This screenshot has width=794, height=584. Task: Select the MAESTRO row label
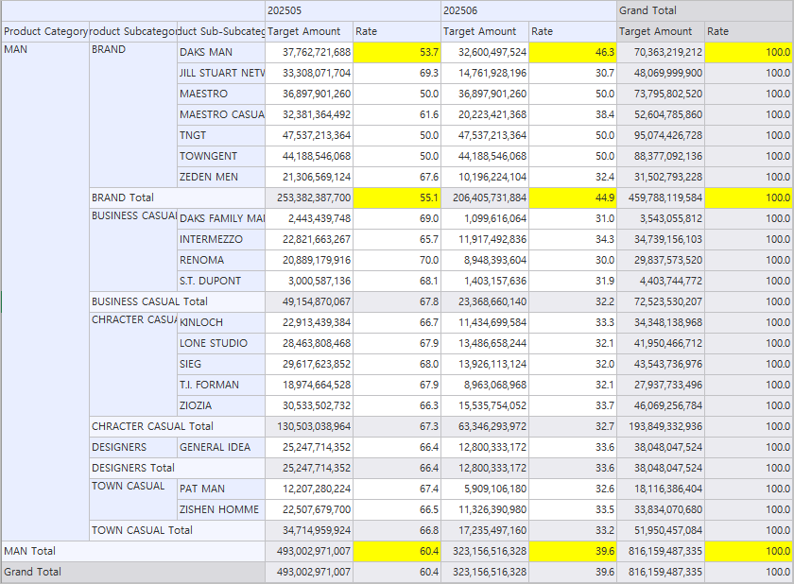221,94
